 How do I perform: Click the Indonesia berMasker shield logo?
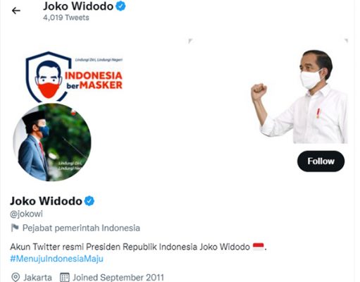pyautogui.click(x=74, y=77)
